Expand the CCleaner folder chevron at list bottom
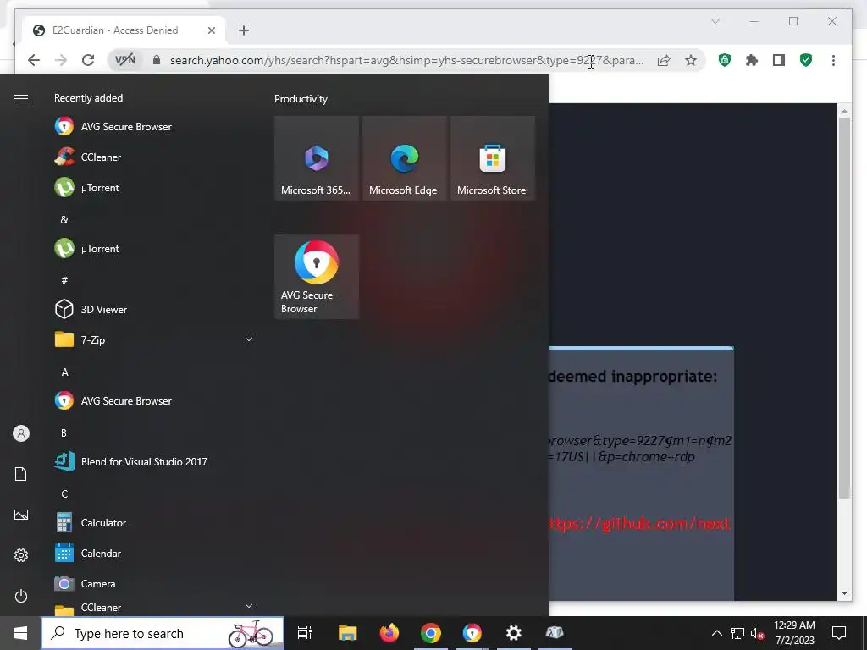 click(x=249, y=606)
